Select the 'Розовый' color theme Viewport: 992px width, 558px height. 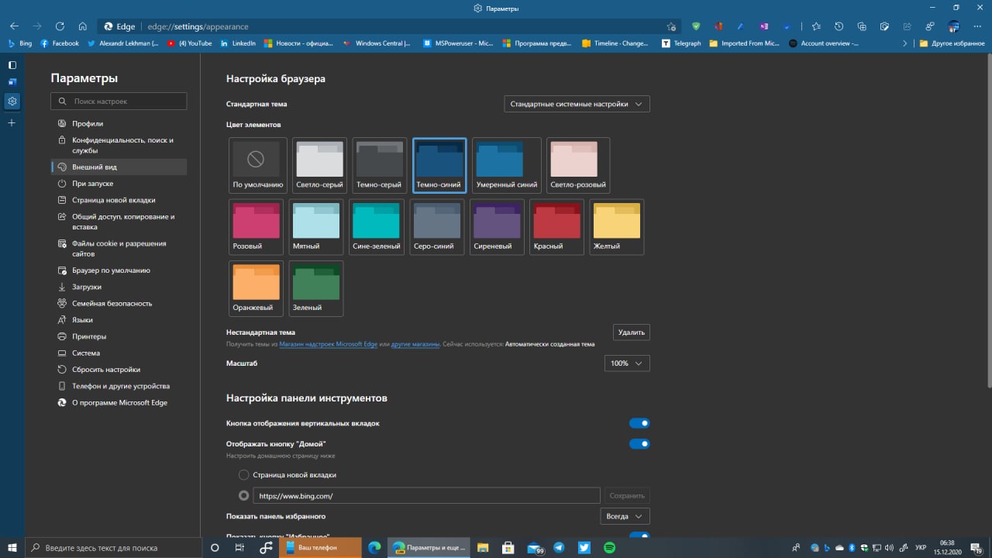256,227
